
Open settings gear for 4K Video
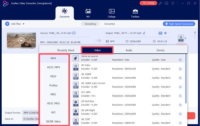(180, 69)
